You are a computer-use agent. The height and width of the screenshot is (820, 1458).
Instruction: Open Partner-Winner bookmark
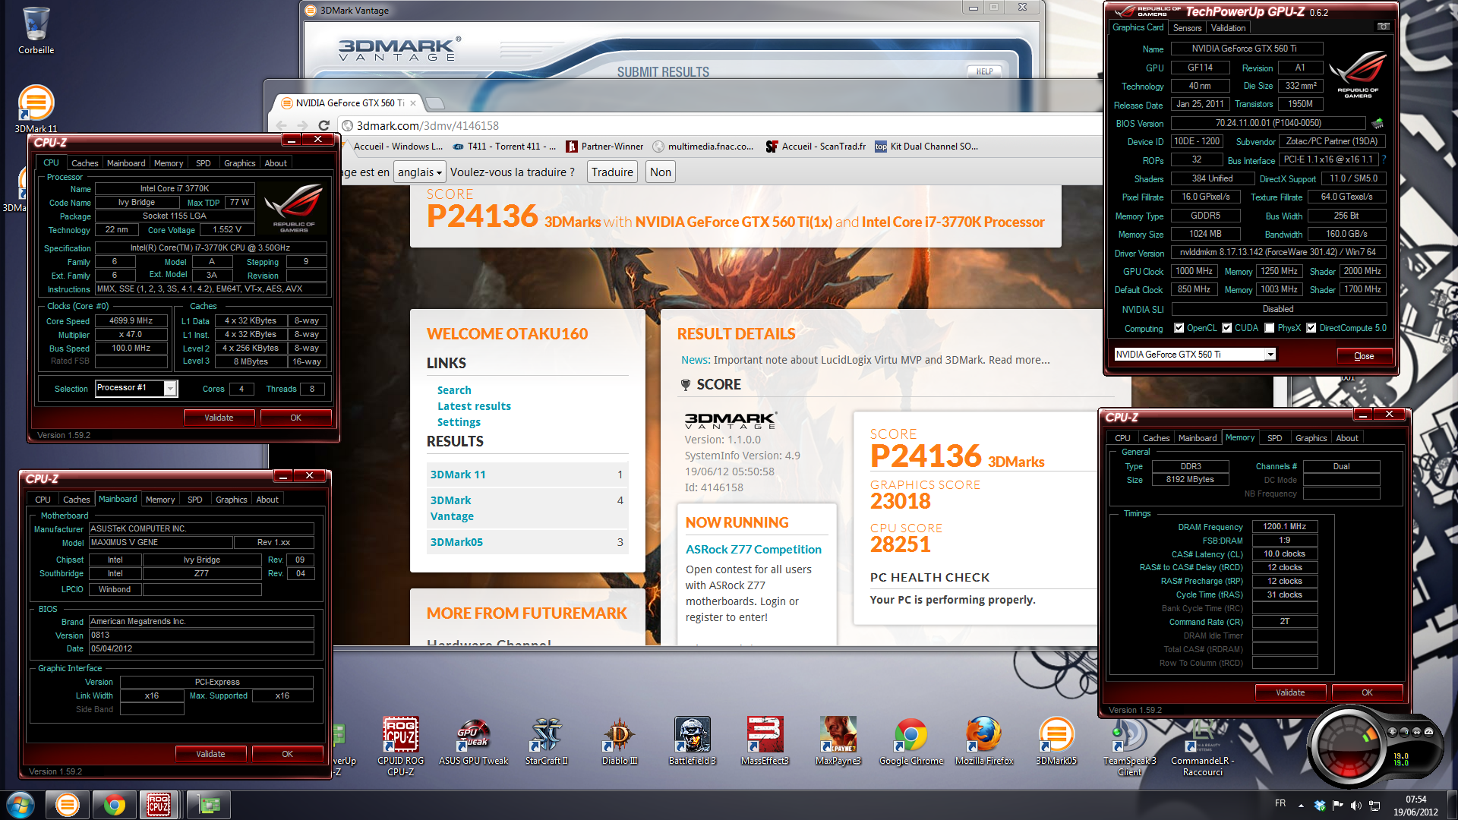tap(604, 147)
